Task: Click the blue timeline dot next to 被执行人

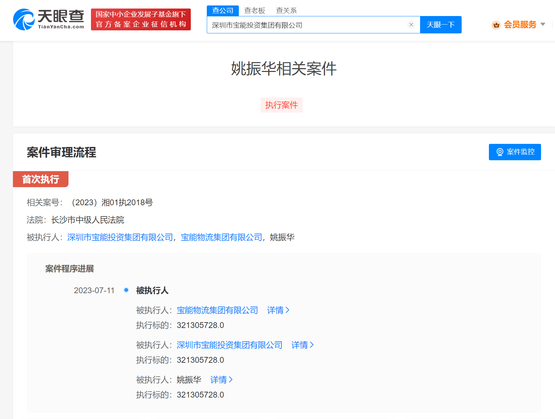Action: [x=126, y=290]
